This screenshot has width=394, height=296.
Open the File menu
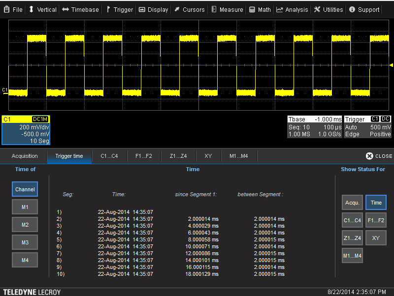pyautogui.click(x=13, y=9)
